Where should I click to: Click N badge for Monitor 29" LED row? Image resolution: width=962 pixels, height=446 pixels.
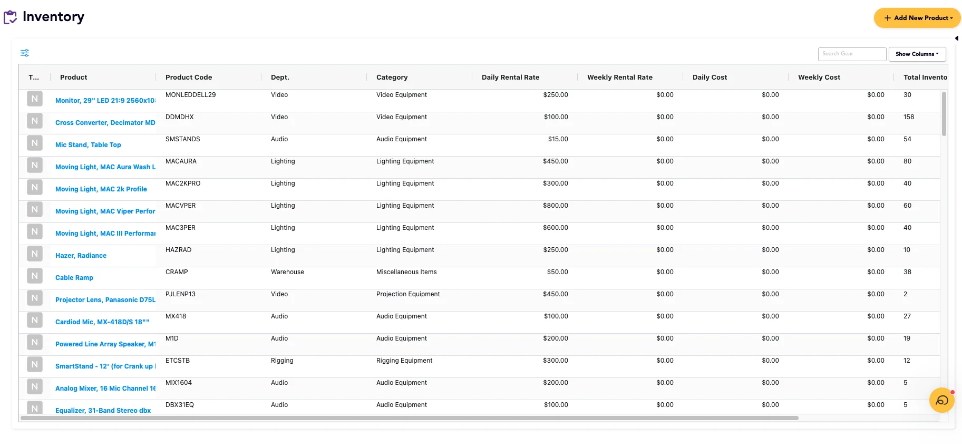[35, 99]
